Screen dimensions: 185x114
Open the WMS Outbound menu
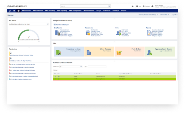point(38,11)
